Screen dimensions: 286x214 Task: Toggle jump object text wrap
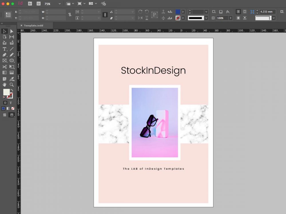coord(245,18)
